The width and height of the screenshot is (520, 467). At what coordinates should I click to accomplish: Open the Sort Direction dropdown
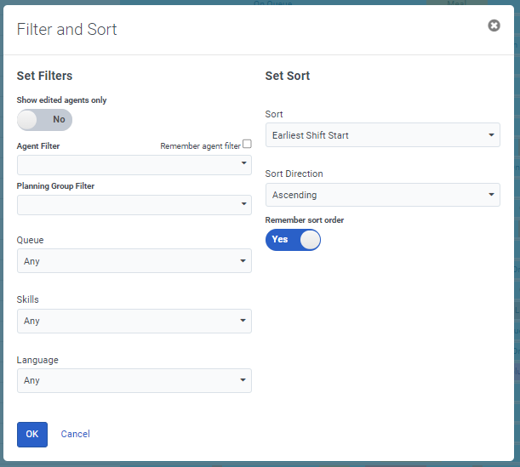click(382, 195)
